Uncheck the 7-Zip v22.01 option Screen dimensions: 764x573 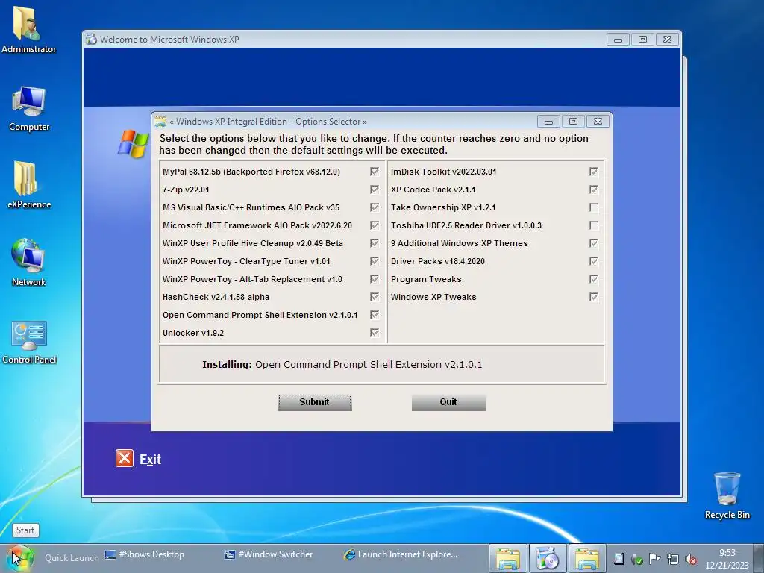[375, 190]
